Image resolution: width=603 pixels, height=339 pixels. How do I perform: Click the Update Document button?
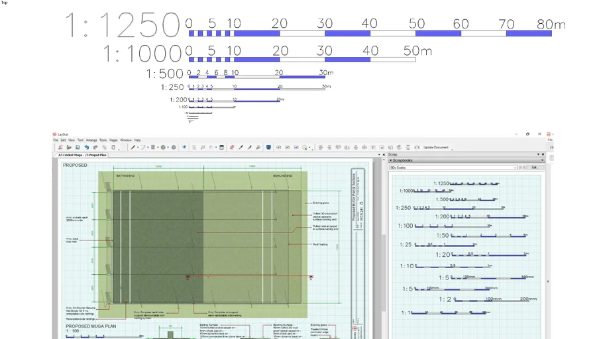[436, 148]
